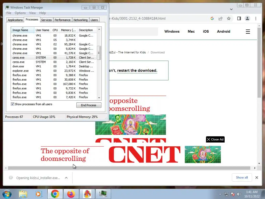This screenshot has width=265, height=199.
Task: Open the File menu in Task Manager
Action: coord(9,13)
